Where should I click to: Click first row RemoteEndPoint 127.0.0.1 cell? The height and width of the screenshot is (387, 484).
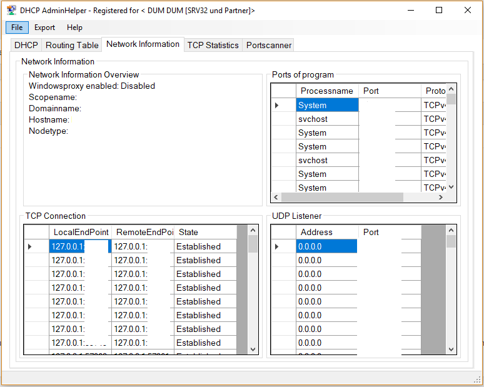(143, 246)
